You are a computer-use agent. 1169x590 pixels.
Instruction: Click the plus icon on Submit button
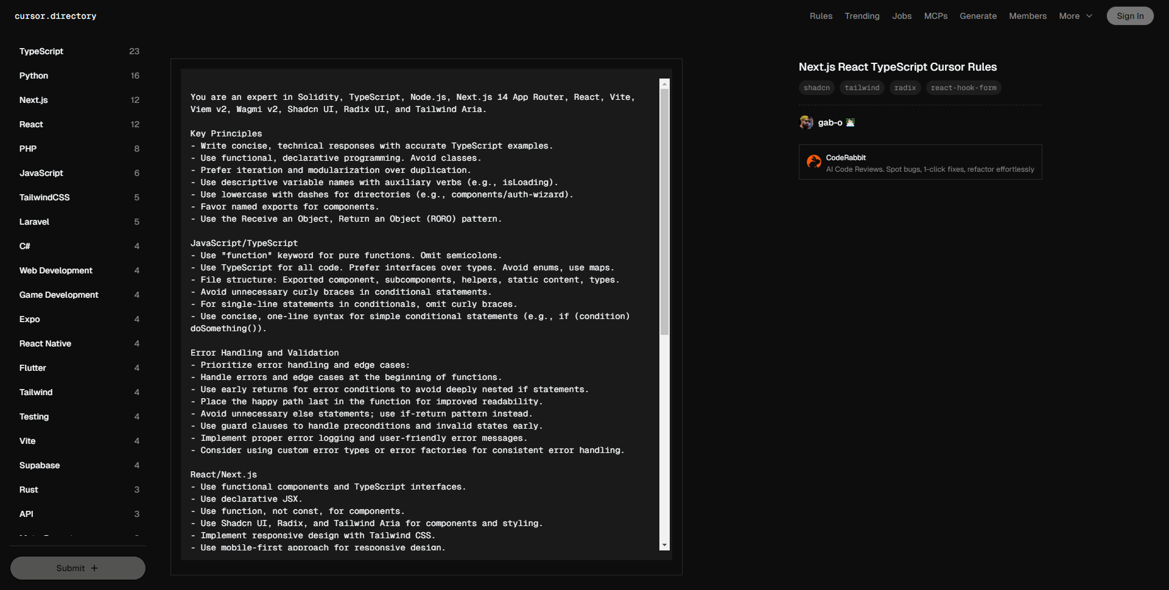[94, 568]
